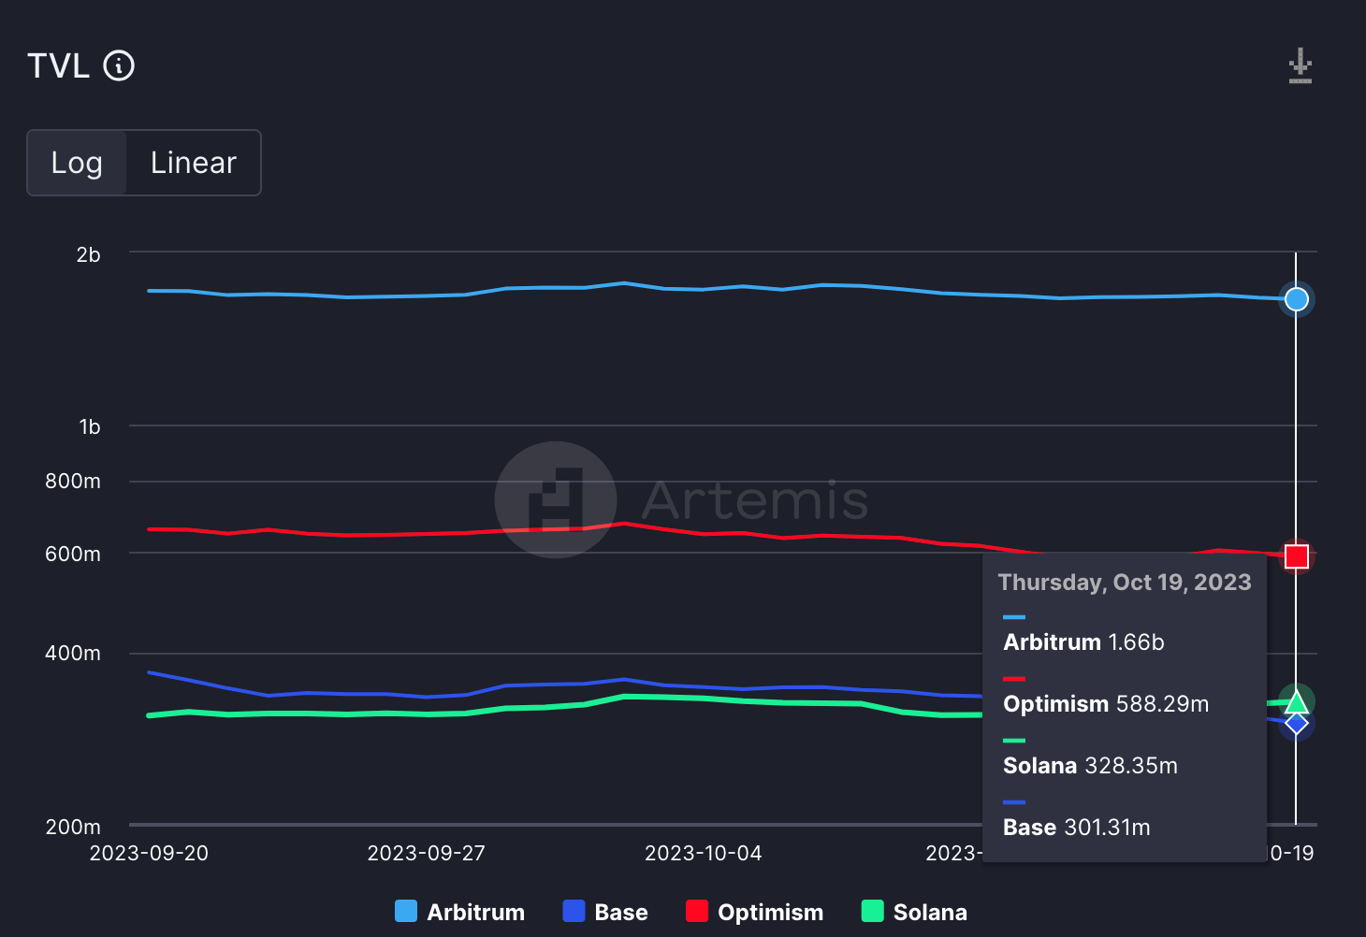Click the Solana green legend swatch
Screen dimensions: 1366x937
pos(872,911)
